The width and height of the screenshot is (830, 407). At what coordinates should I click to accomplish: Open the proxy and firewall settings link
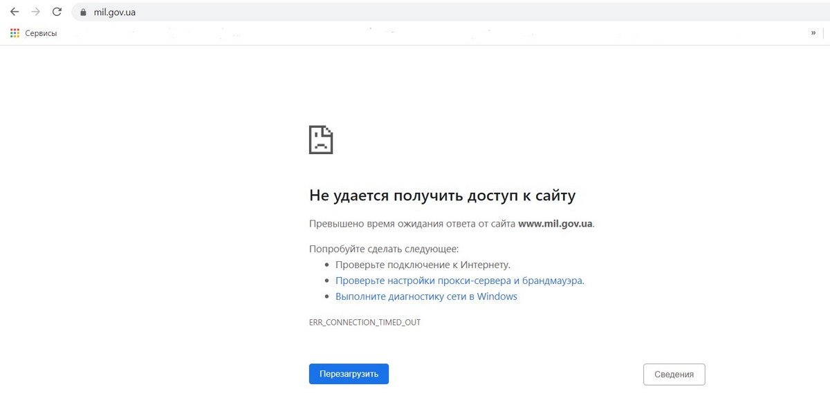pyautogui.click(x=459, y=281)
